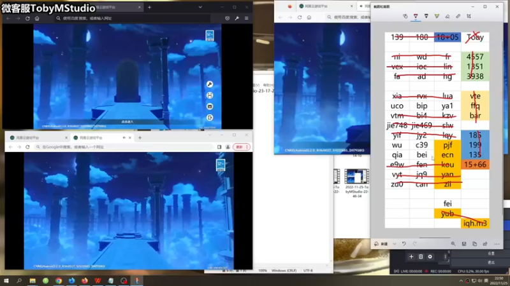Click the horizontal scrollbar in Snip & Sketch
Viewport: 510px width, 286px height.
point(435,238)
